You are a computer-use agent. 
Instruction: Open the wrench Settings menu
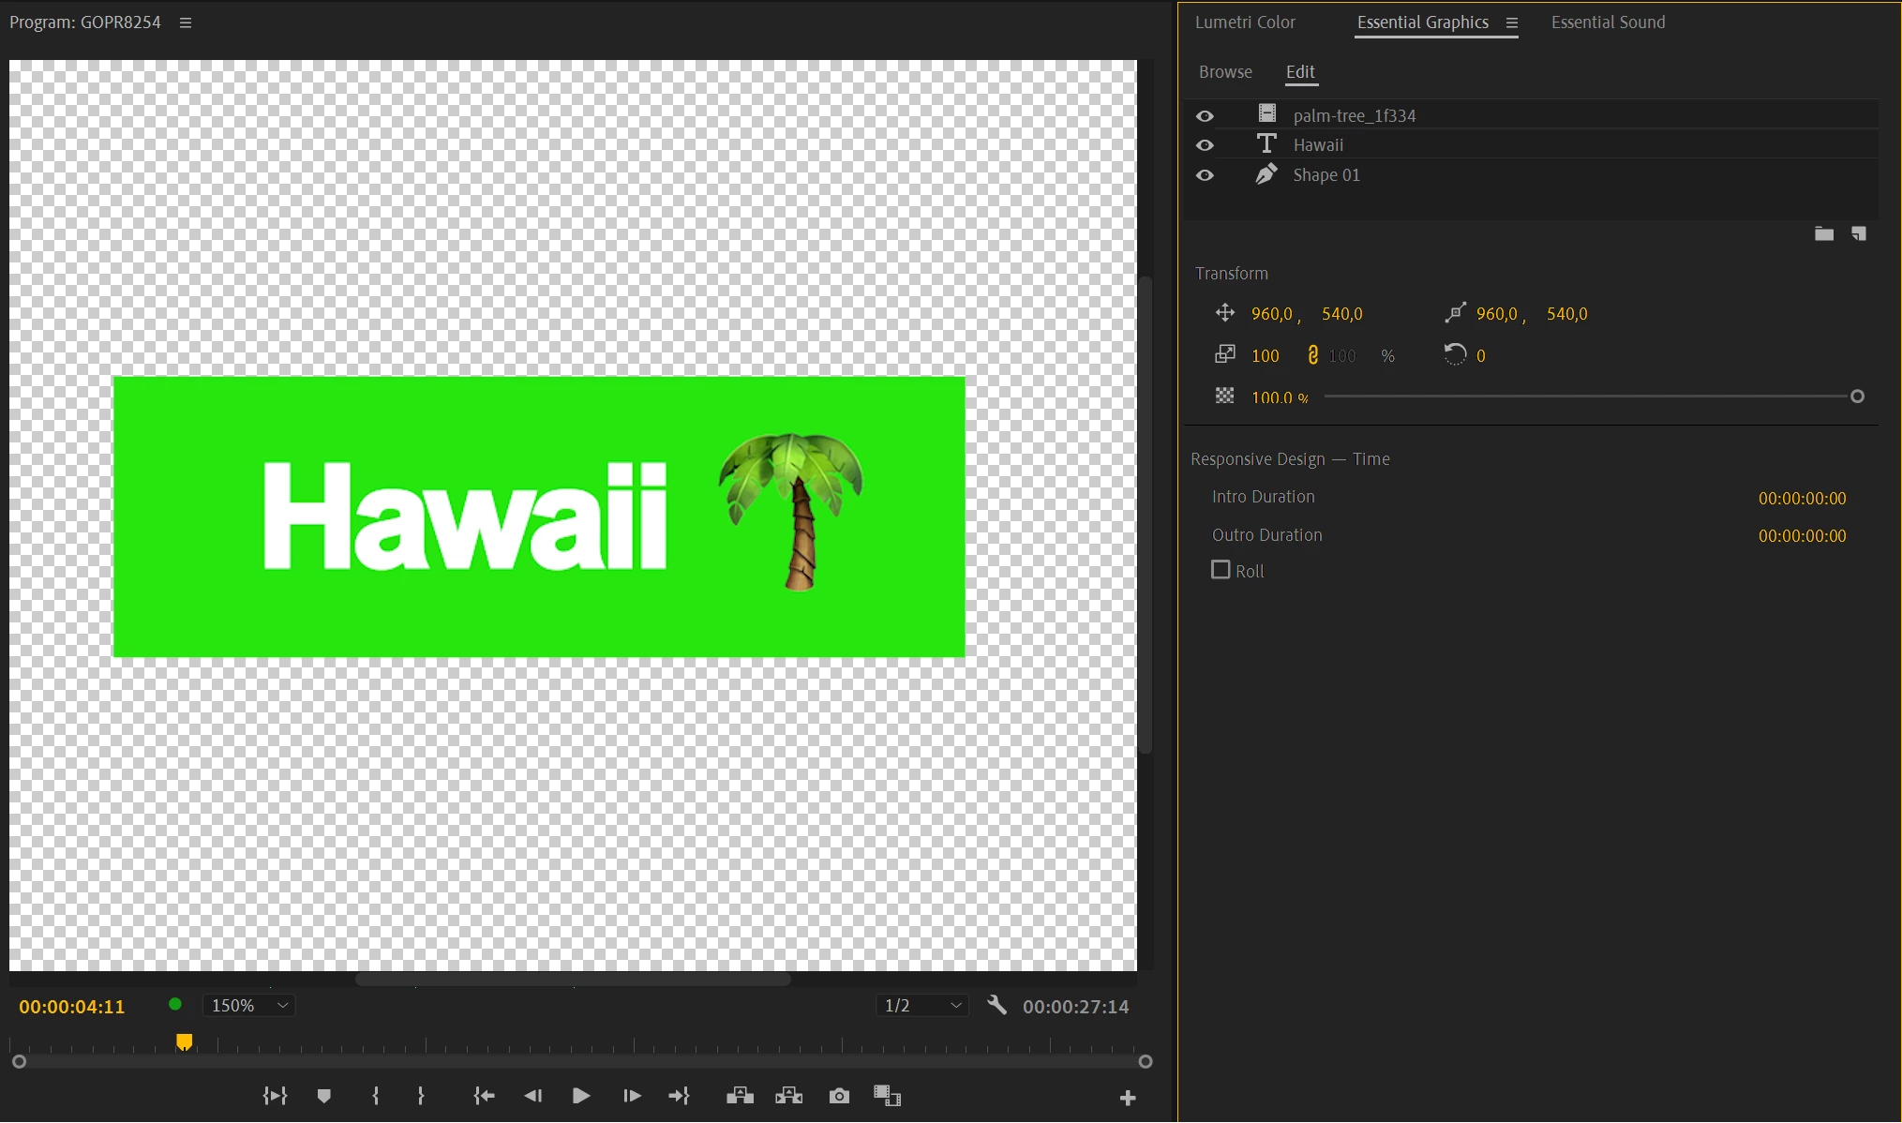(x=996, y=1005)
